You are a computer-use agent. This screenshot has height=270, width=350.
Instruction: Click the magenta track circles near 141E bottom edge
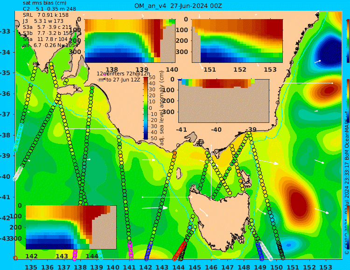(x=131, y=251)
